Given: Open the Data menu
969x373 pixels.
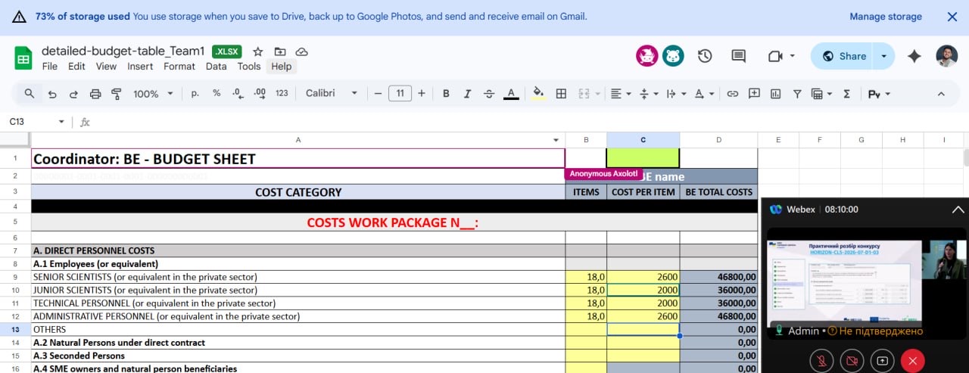Looking at the screenshot, I should pyautogui.click(x=216, y=67).
